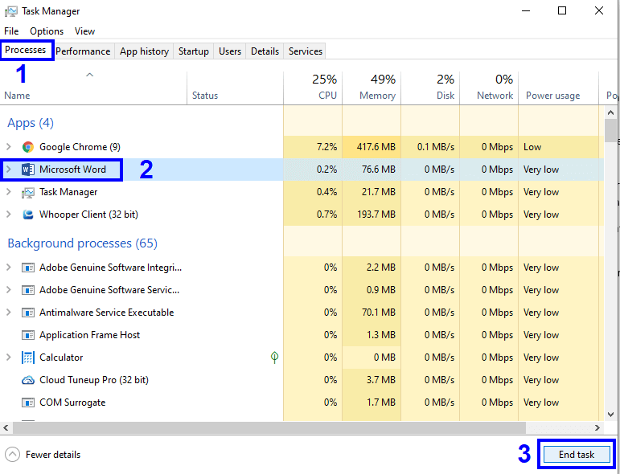
Task: Expand Antimalware Service Executable group
Action: tap(8, 313)
